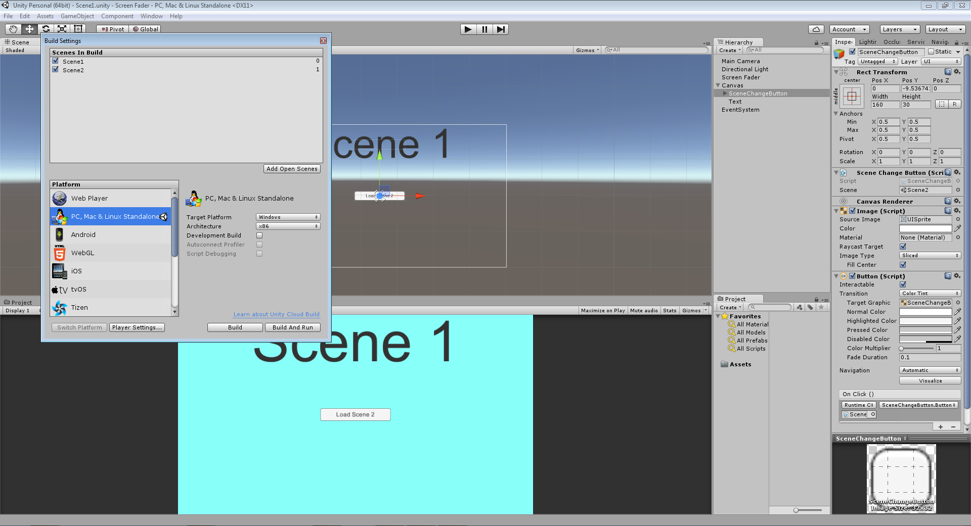Viewport: 971px width, 526px height.
Task: Select the Move tool in the toolbar
Action: pyautogui.click(x=29, y=29)
